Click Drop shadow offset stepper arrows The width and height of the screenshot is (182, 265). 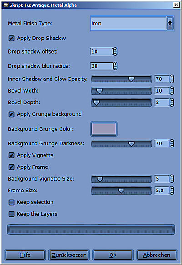(115, 52)
